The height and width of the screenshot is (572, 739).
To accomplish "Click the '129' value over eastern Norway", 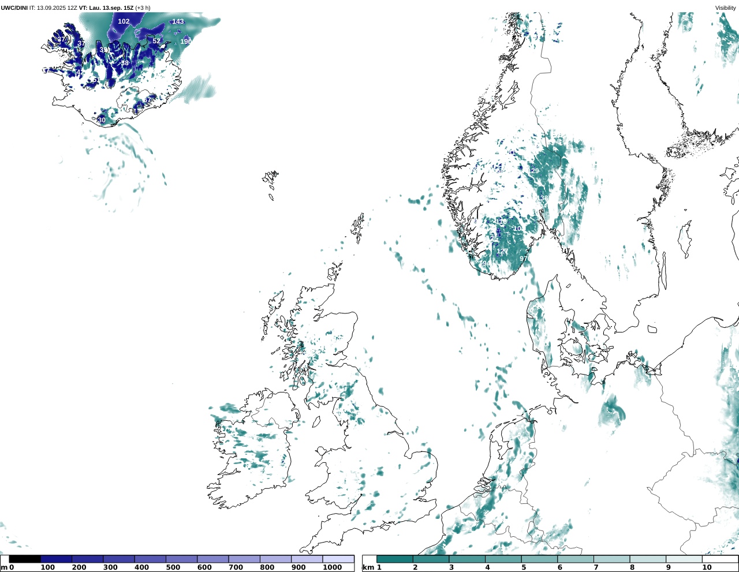I will [x=533, y=171].
